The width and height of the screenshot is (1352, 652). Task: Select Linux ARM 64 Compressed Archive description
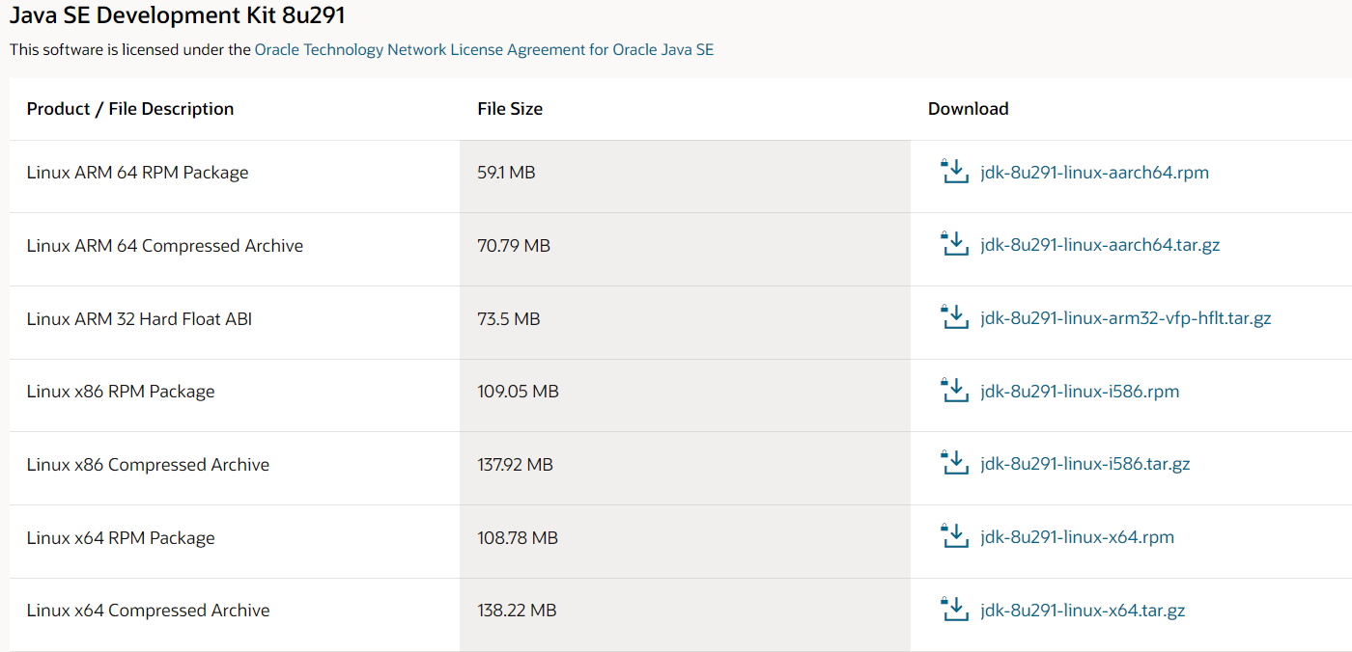pos(165,246)
